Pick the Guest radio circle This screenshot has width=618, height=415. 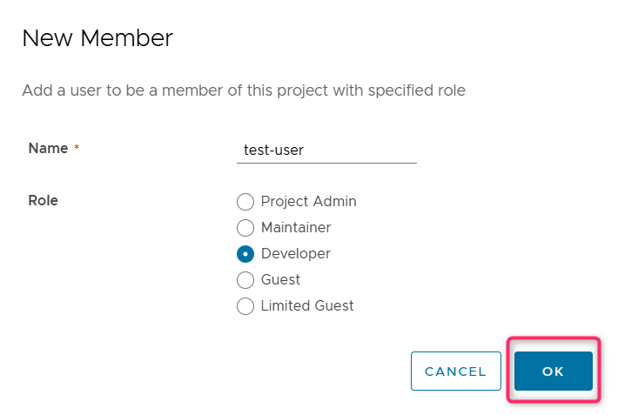tap(245, 280)
